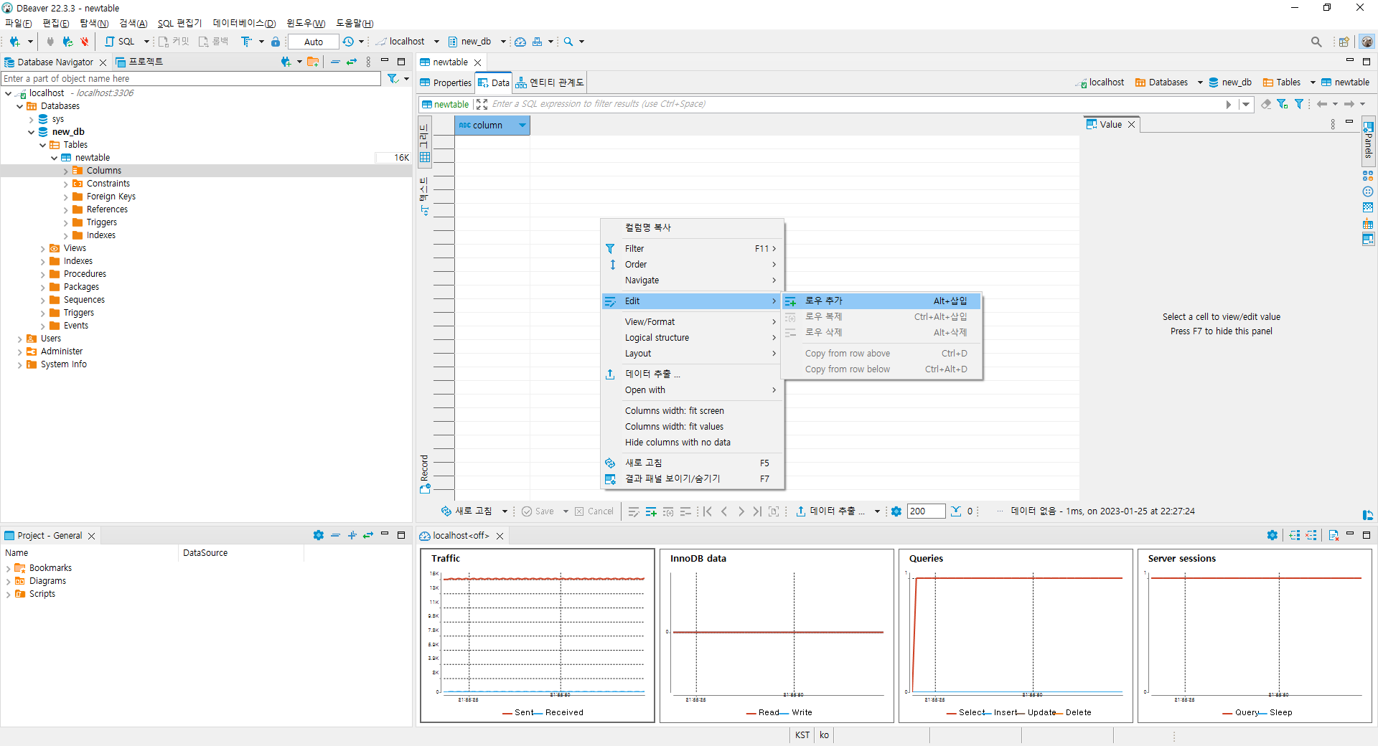Open the dashboard gauge icon in the toolbar
Screen dimensions: 1378x746
click(x=520, y=42)
